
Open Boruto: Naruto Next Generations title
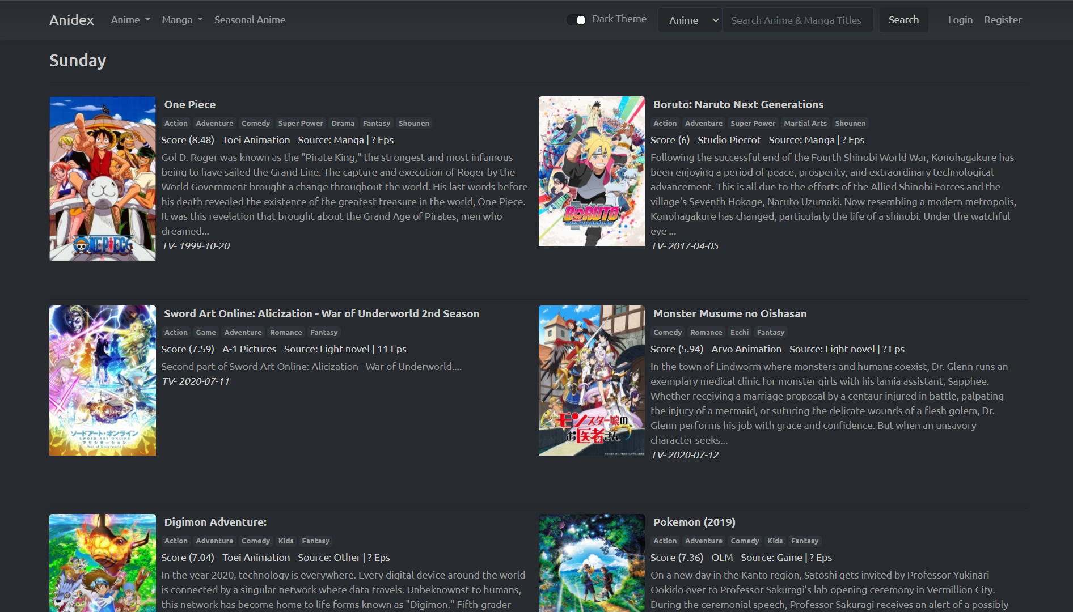[738, 104]
